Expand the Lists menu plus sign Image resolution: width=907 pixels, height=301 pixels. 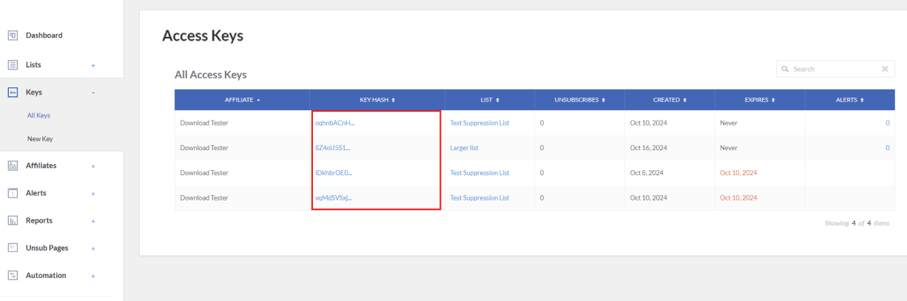click(93, 66)
